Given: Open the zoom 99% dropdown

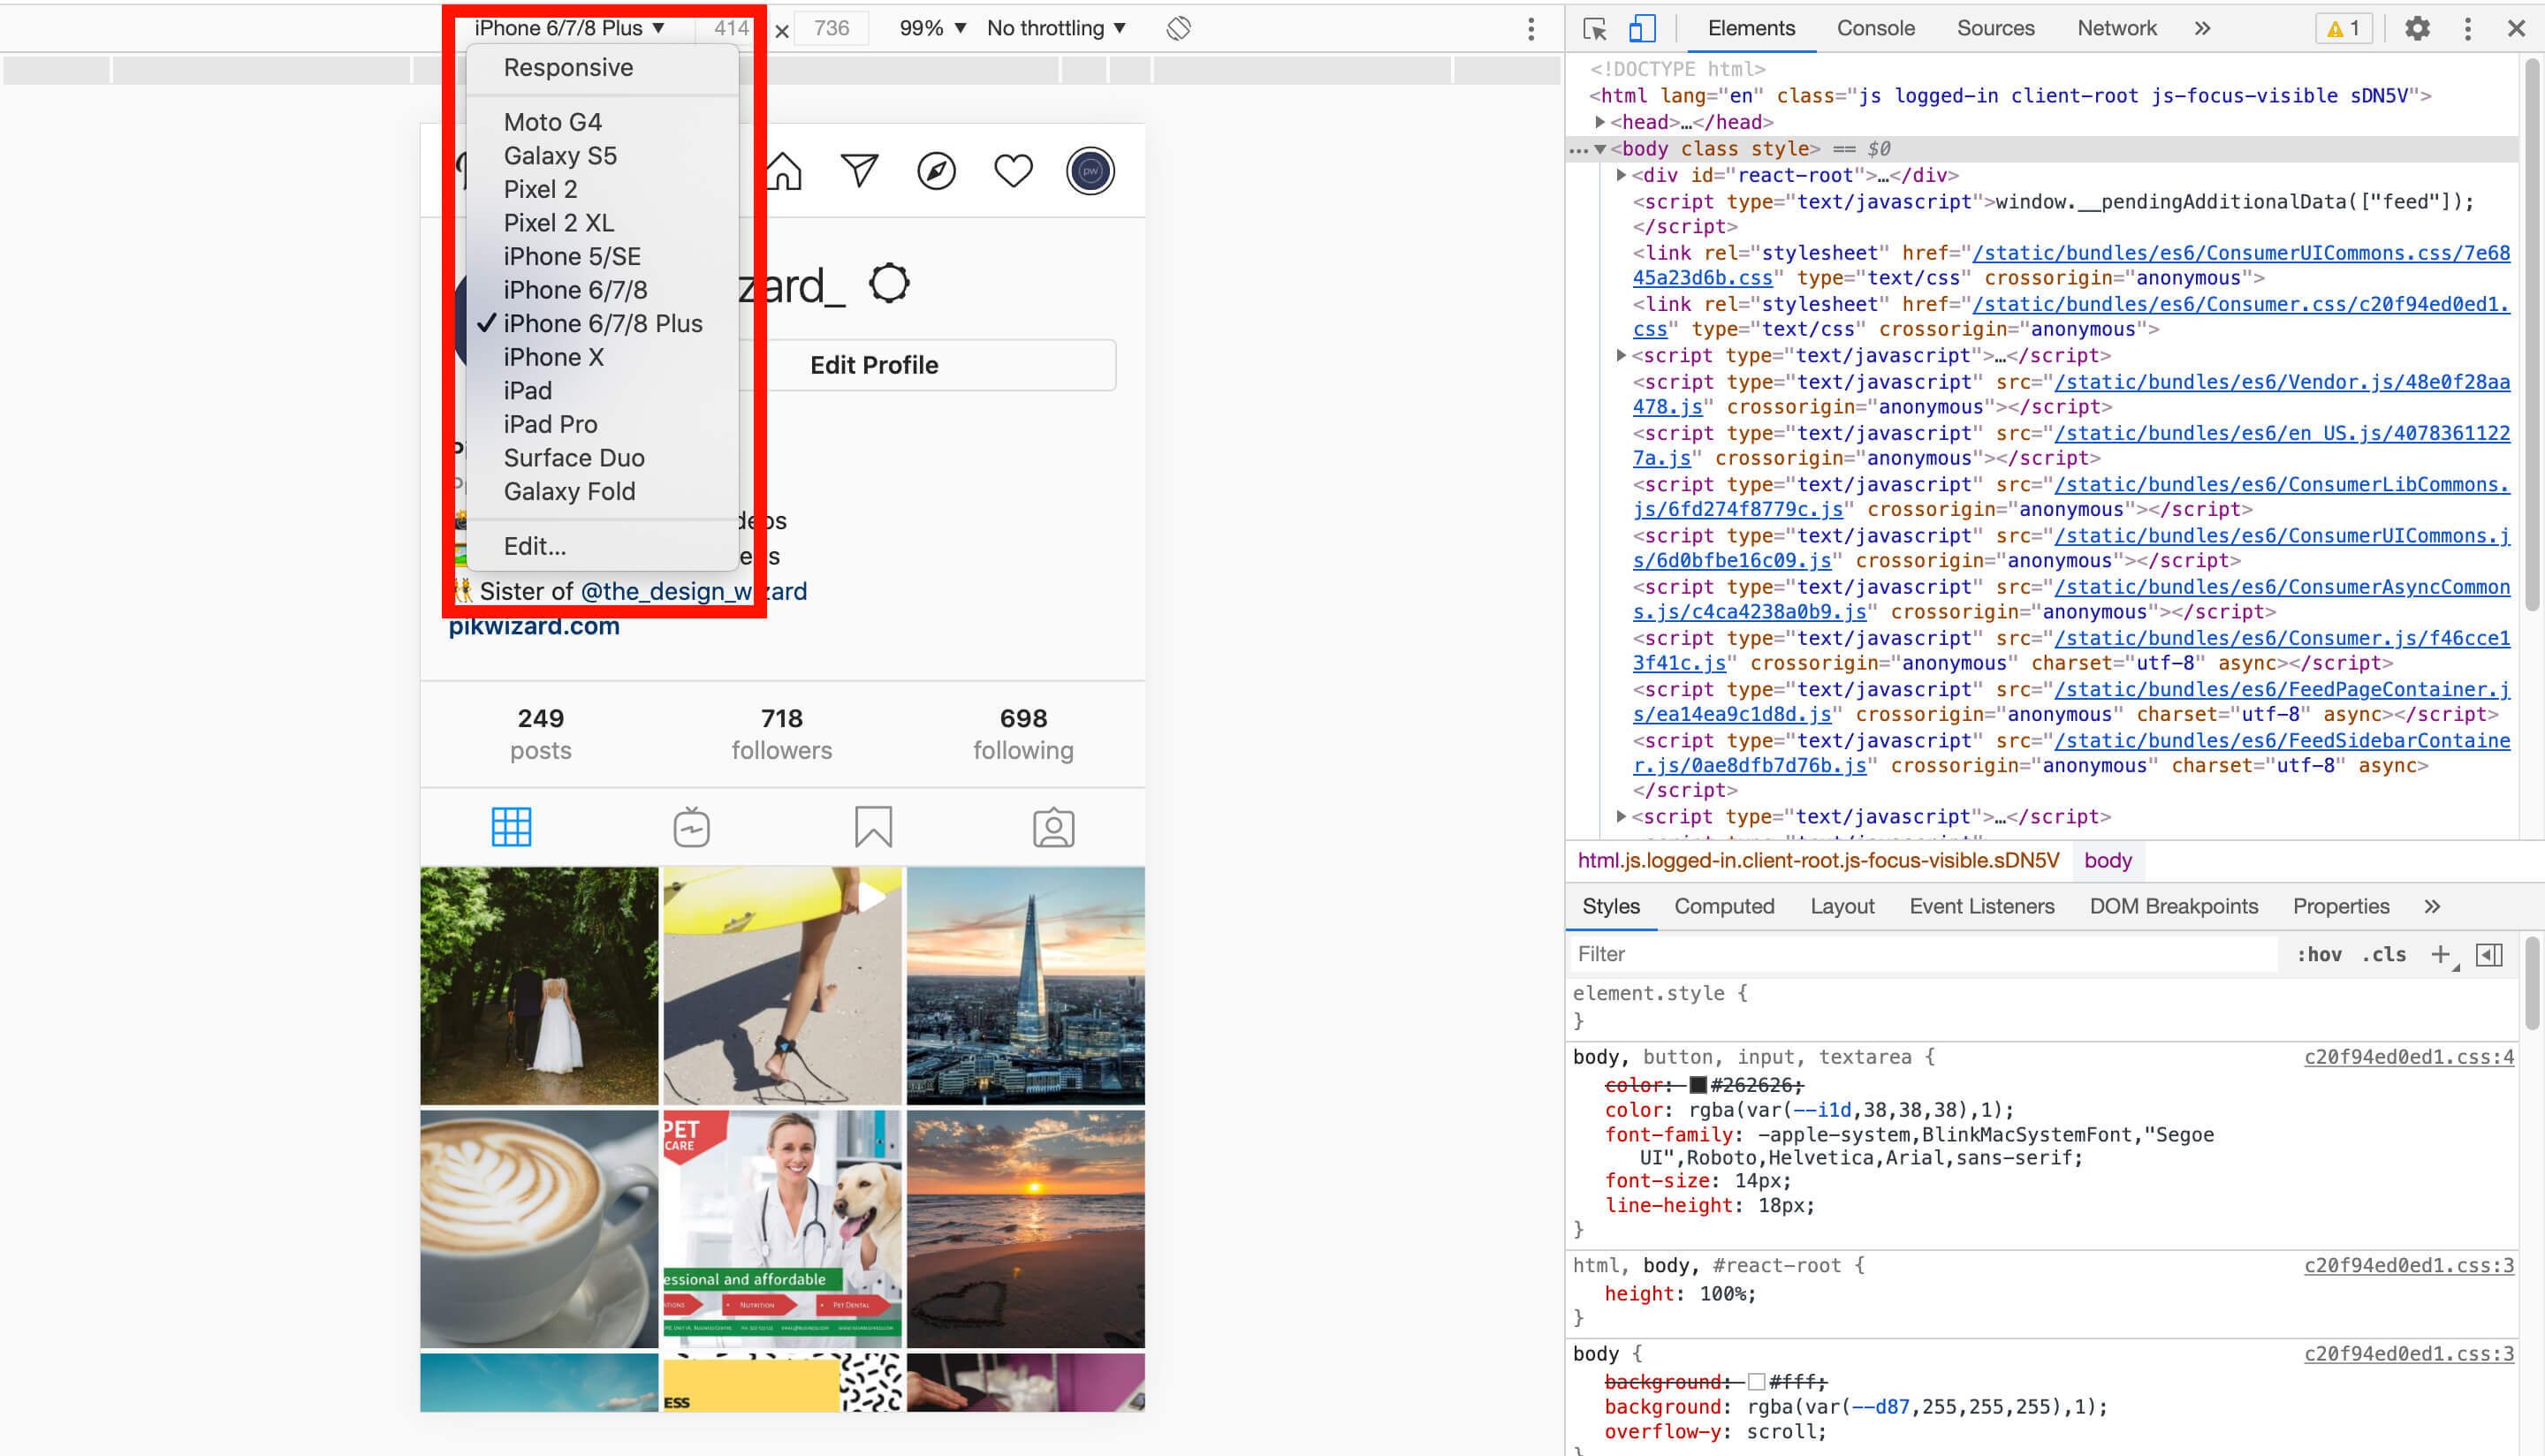Looking at the screenshot, I should click(932, 28).
